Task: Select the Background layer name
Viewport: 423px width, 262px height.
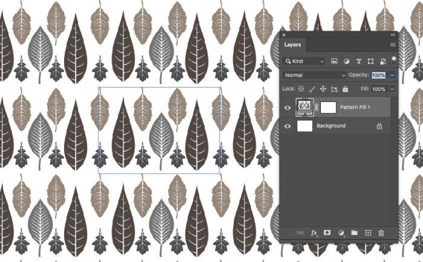Action: 331,126
